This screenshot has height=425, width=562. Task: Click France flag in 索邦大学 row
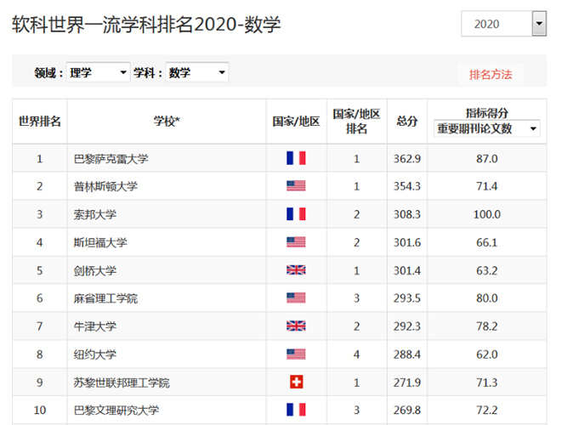[296, 214]
